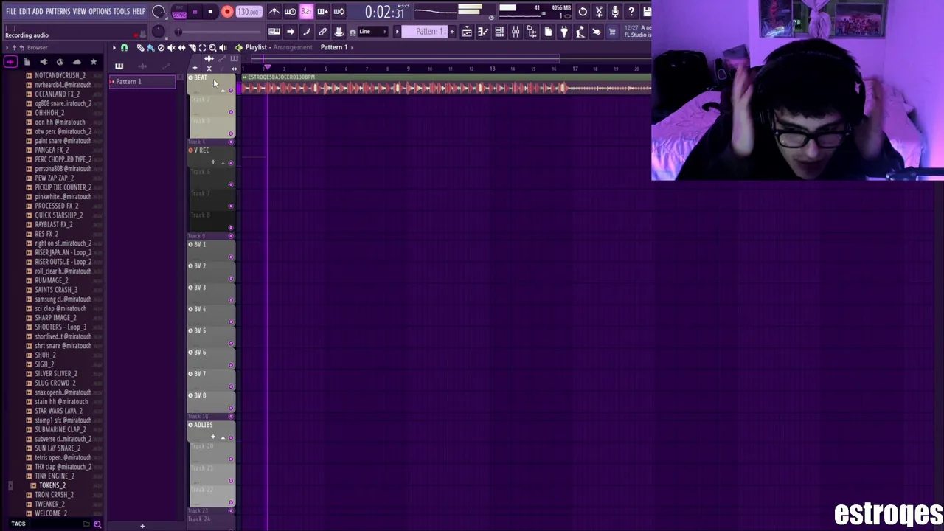This screenshot has width=944, height=531.
Task: Open the shopping cart content library icon
Action: [612, 32]
